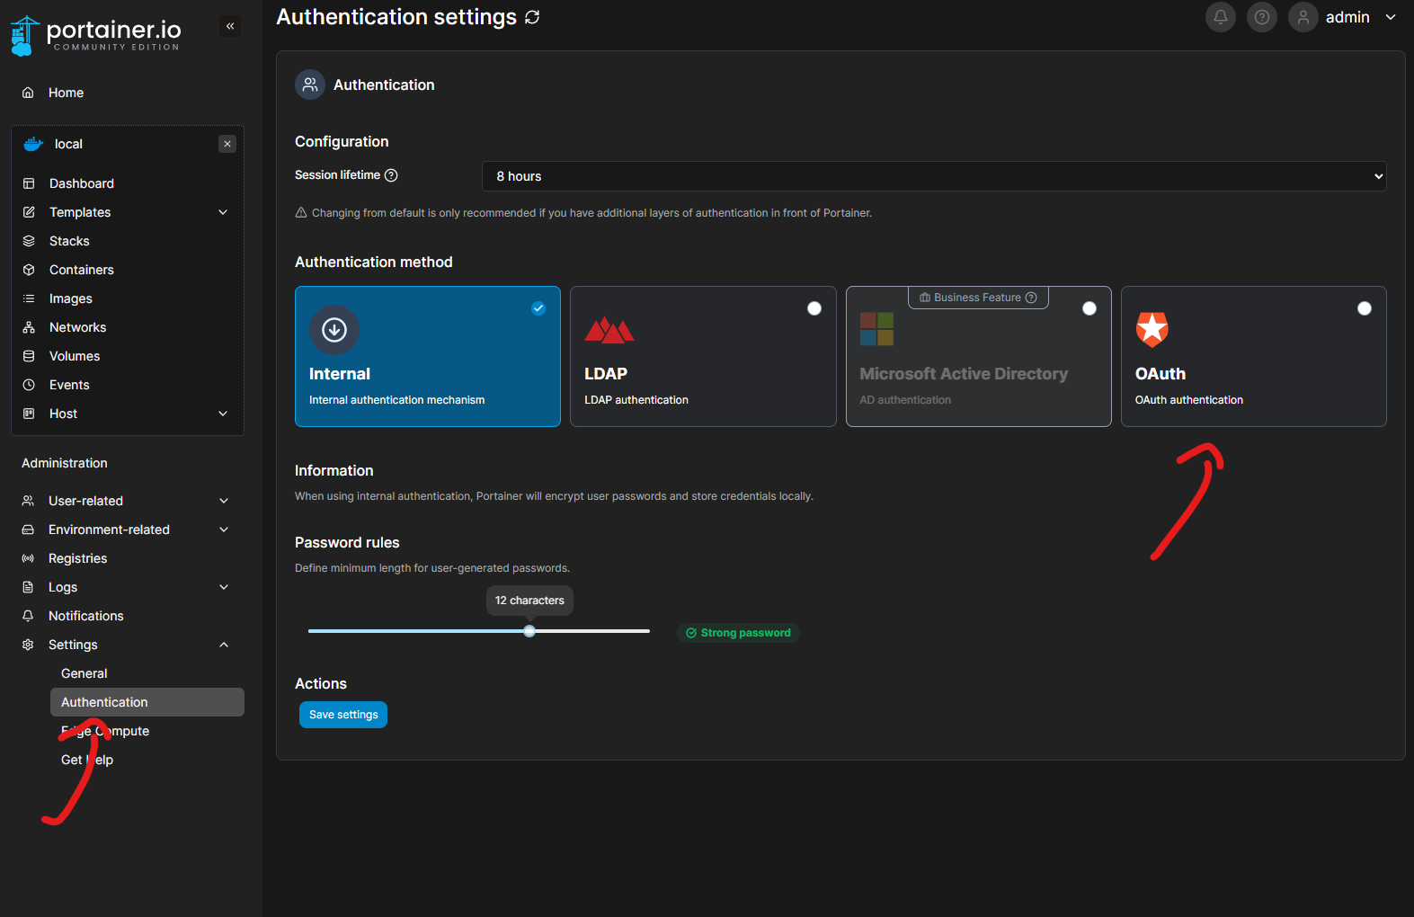Click the Docker whale icon next to local
Image resolution: width=1414 pixels, height=917 pixels.
[x=33, y=144]
